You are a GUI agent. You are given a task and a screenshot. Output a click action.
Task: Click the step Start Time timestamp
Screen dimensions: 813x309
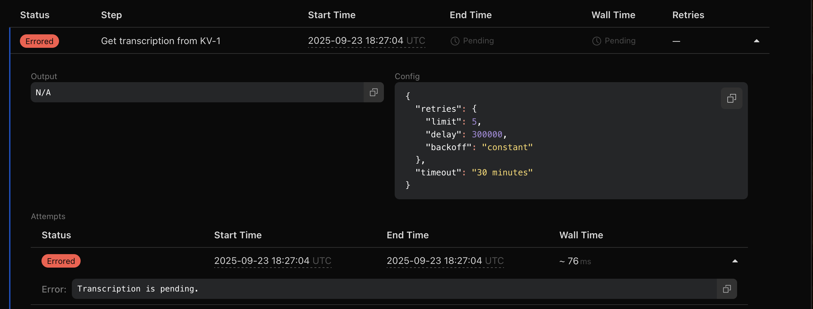(x=366, y=41)
